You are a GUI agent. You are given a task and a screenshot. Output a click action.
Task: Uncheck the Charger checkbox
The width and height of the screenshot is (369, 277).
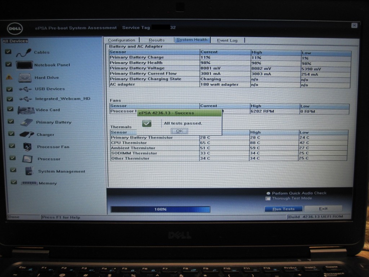(11, 133)
